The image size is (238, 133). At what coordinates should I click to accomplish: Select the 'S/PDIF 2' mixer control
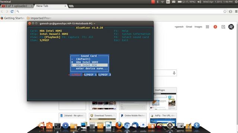tap(104, 75)
